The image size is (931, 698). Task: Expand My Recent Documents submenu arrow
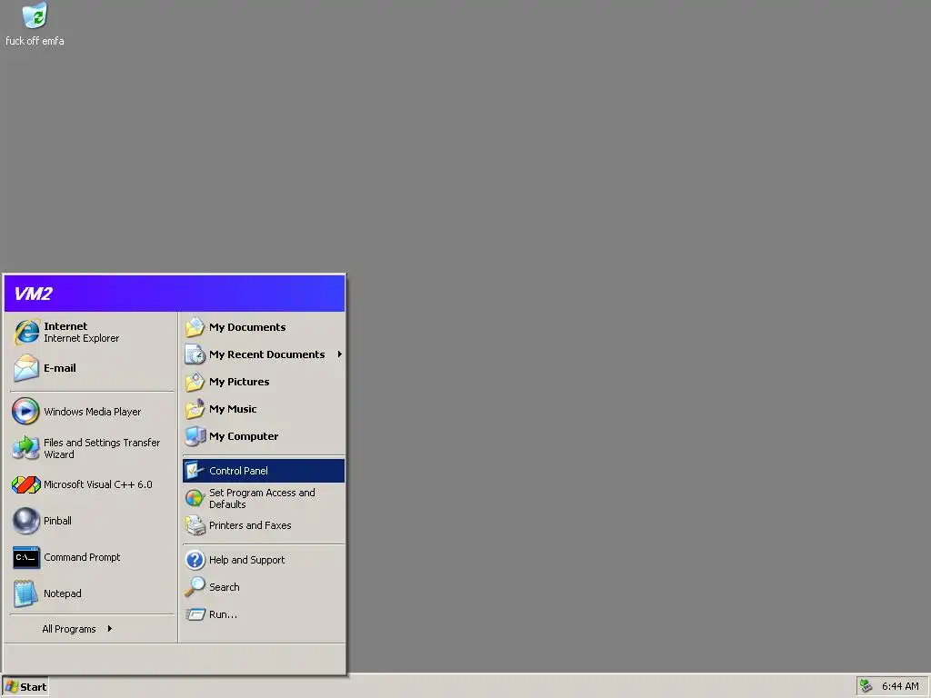(x=340, y=354)
